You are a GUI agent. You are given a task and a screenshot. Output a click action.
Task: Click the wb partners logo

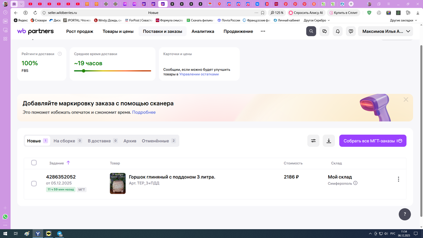point(35,31)
